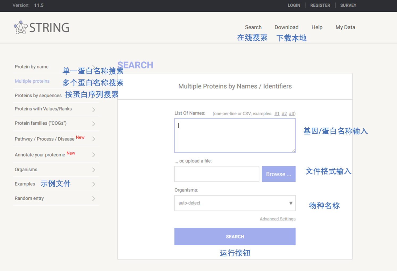Click Browse to upload a file
The width and height of the screenshot is (397, 271).
point(278,174)
